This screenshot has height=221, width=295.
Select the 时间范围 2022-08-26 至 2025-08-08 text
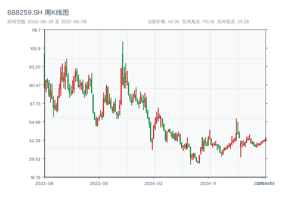tap(47, 22)
